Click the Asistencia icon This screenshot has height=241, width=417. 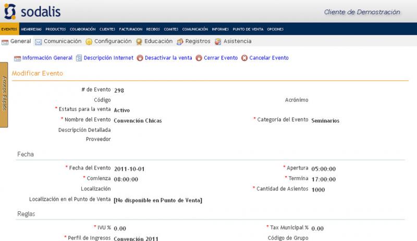(218, 42)
